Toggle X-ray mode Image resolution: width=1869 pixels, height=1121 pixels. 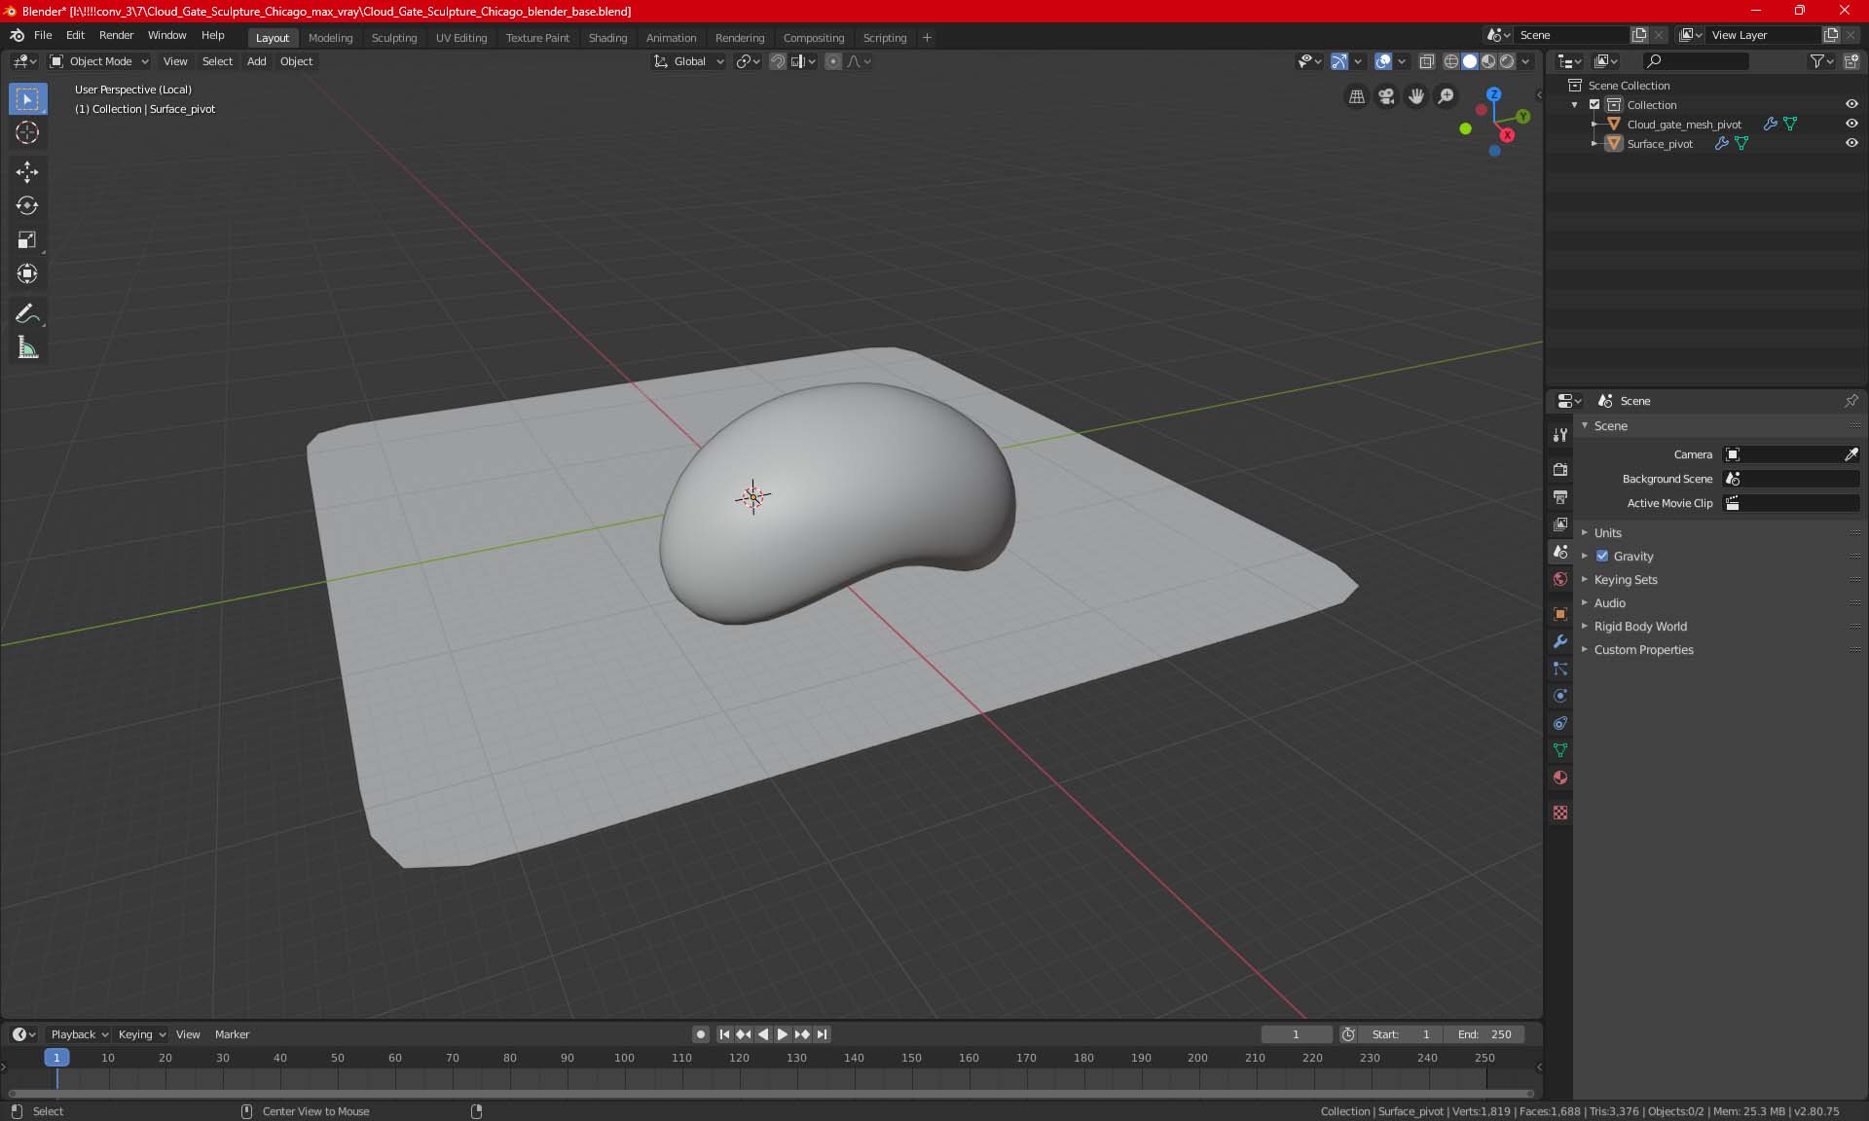click(x=1426, y=61)
